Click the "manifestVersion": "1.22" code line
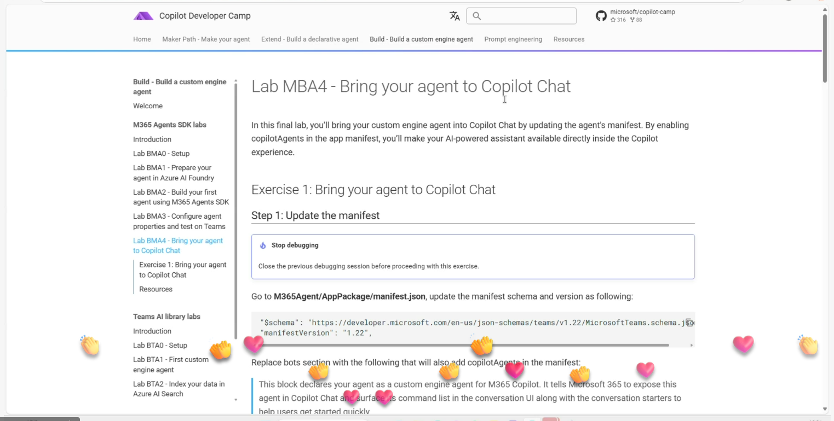 click(317, 333)
